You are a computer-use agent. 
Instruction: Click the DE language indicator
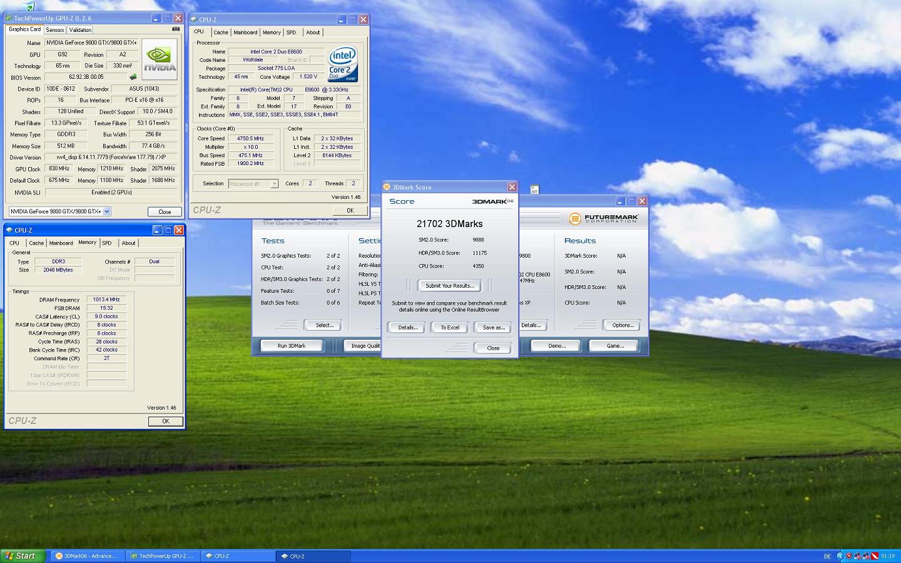pyautogui.click(x=827, y=556)
